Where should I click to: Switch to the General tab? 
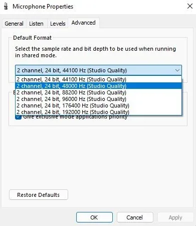click(x=14, y=24)
